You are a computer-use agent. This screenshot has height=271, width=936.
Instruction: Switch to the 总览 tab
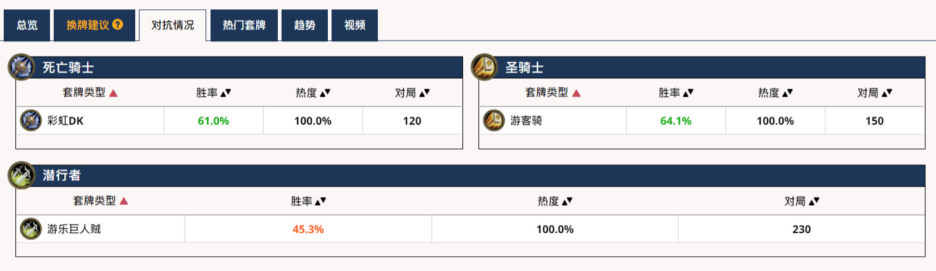pos(27,25)
